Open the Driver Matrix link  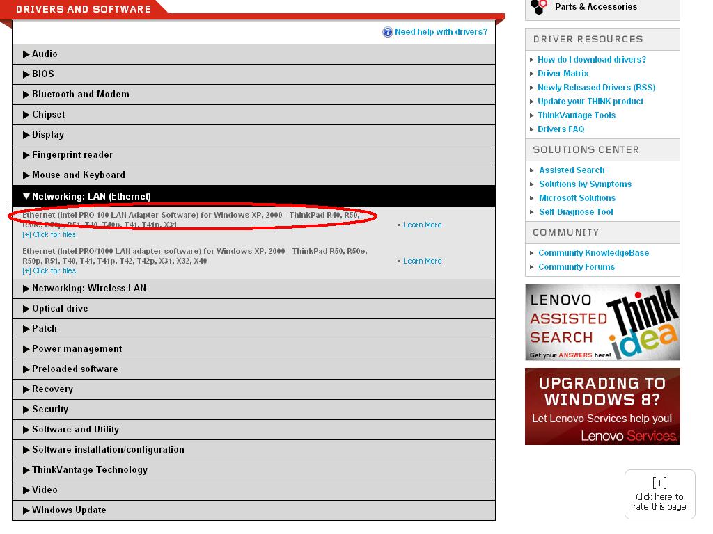[x=563, y=74]
